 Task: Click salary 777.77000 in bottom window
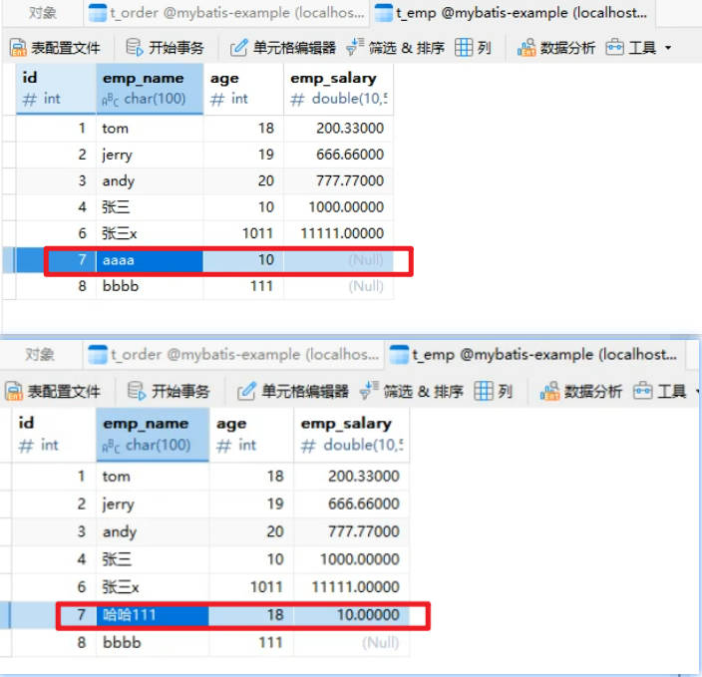(x=351, y=532)
